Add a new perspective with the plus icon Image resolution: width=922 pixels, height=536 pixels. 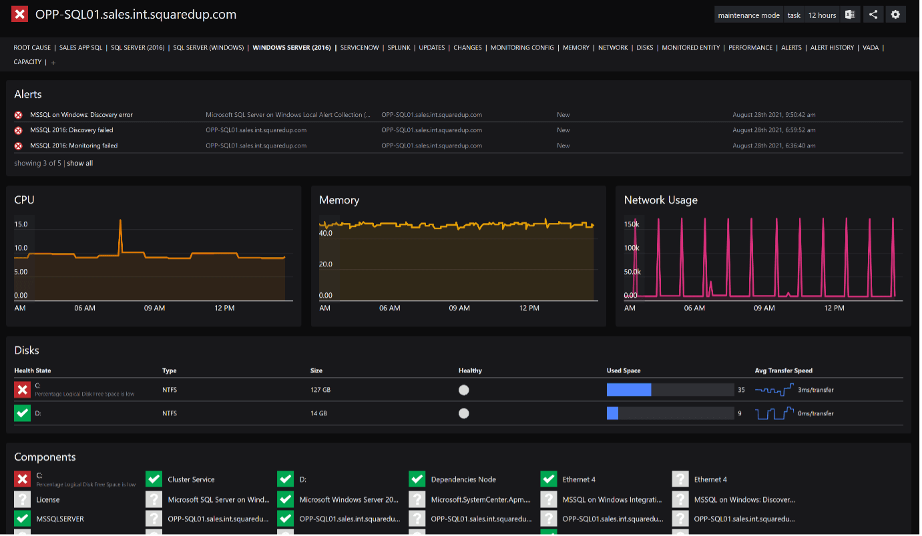pos(53,63)
